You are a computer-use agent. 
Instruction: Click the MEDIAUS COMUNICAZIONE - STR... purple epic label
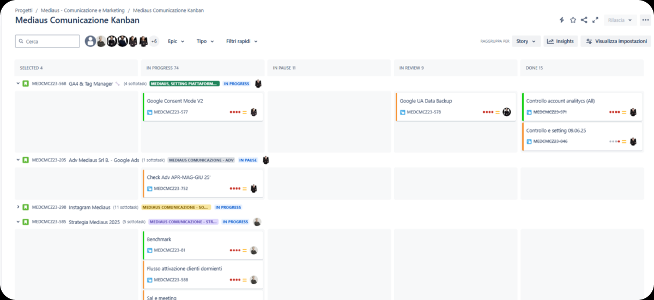pos(184,222)
